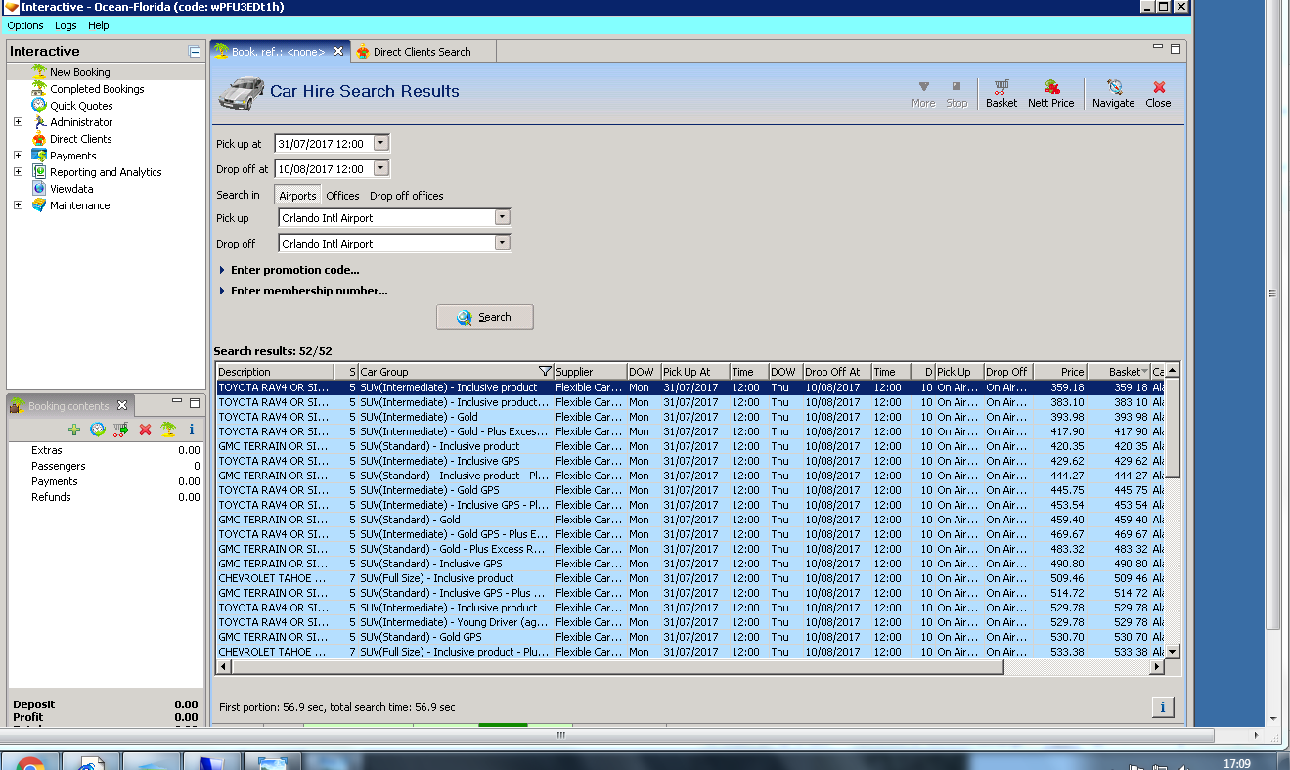Click the Chrome icon in the taskbar

pyautogui.click(x=29, y=762)
